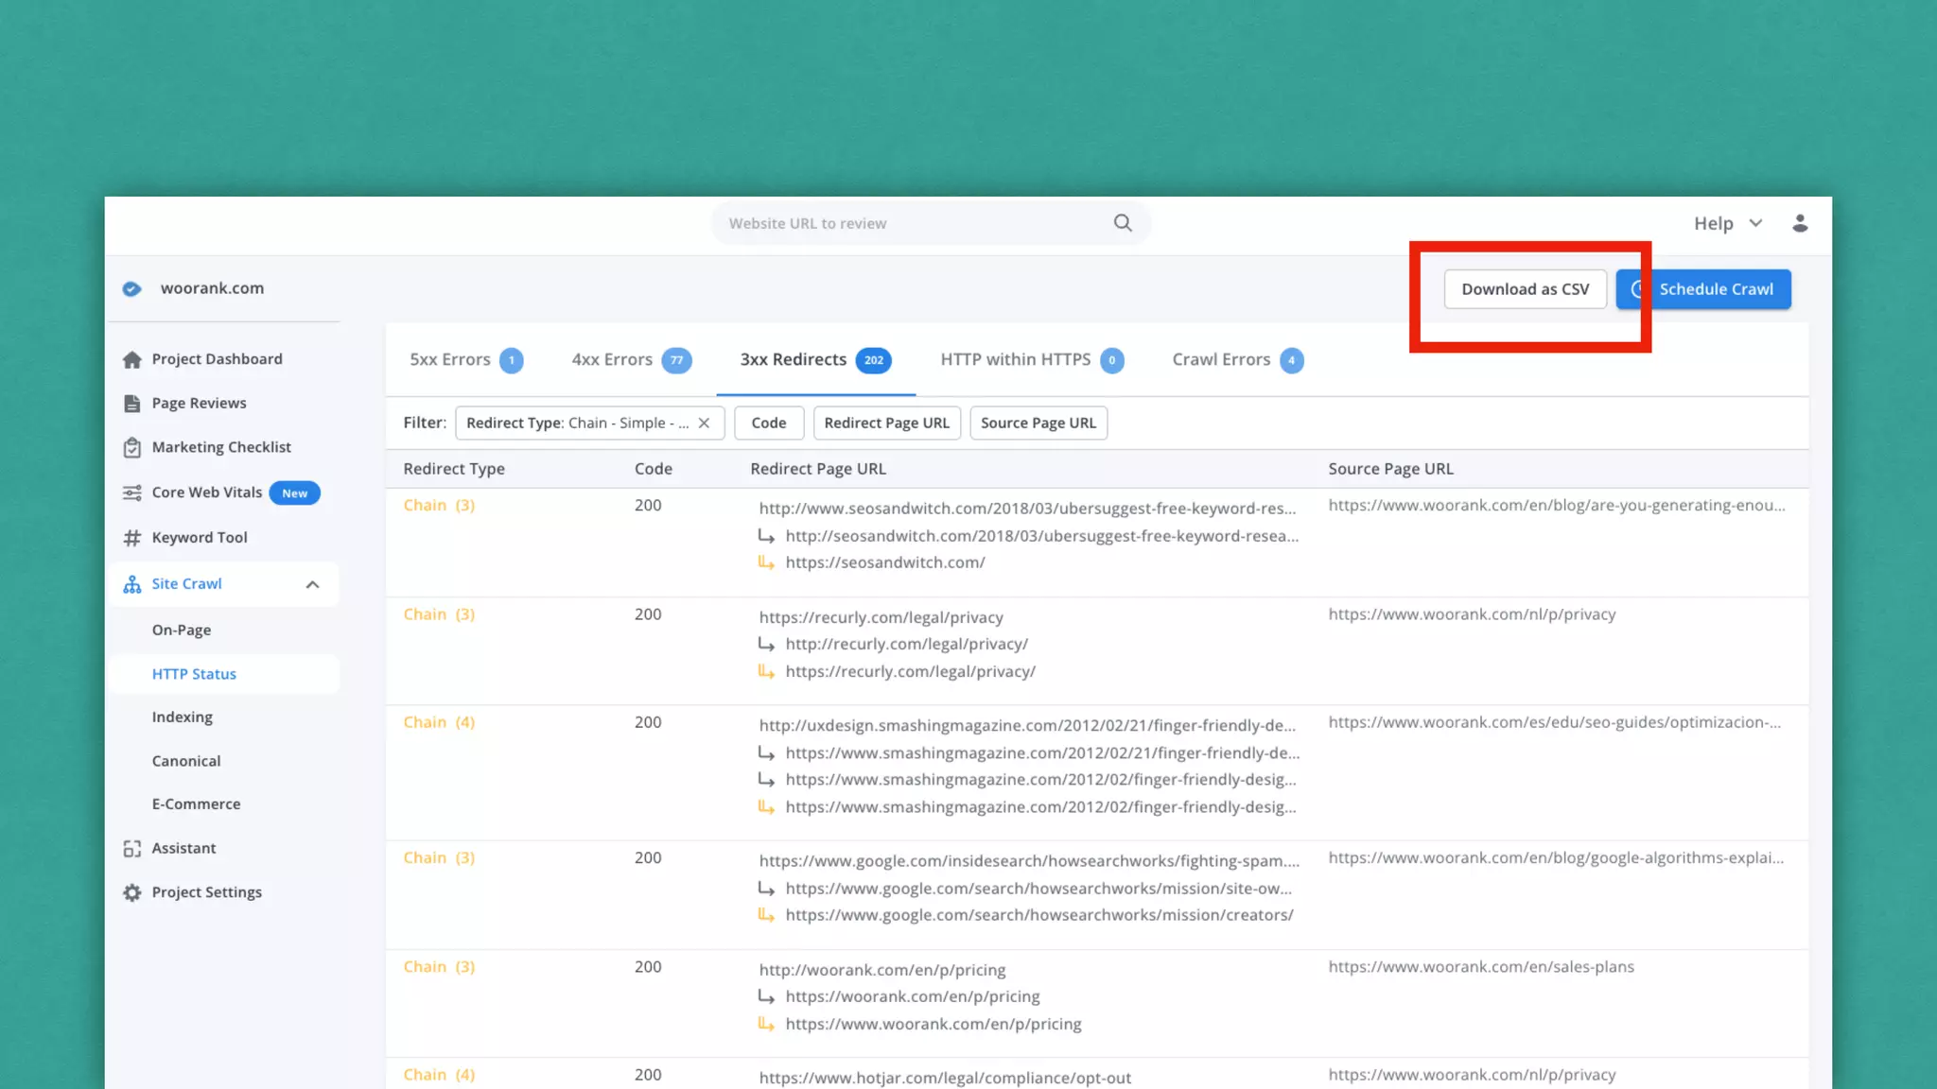
Task: Collapse the Site Crawl section
Action: click(x=312, y=584)
